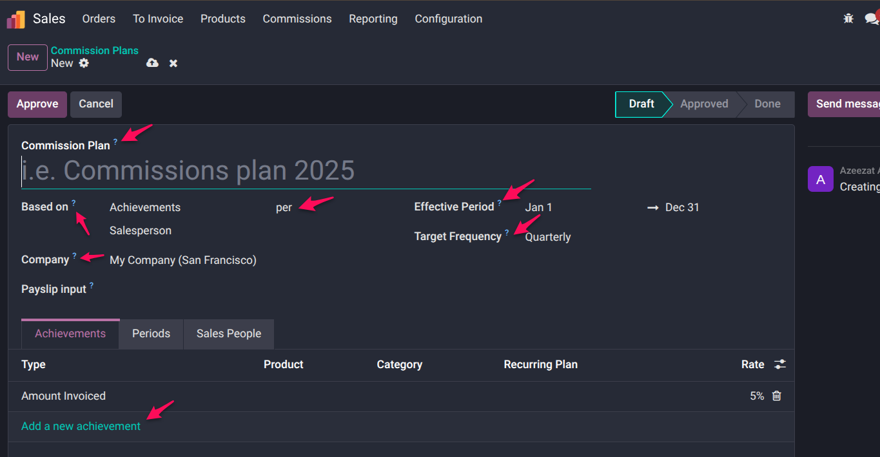Discard changes with the X icon

pyautogui.click(x=173, y=63)
